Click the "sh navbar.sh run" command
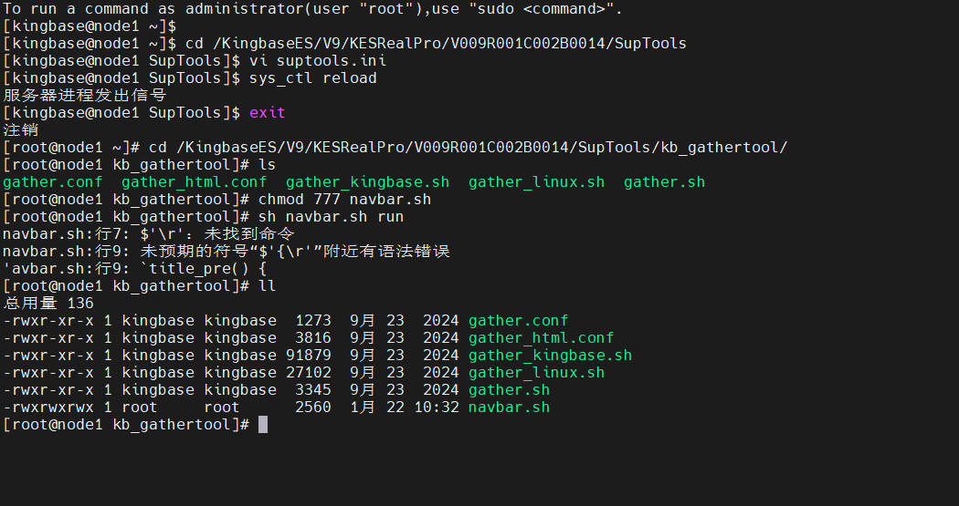This screenshot has height=506, width=959. (331, 216)
